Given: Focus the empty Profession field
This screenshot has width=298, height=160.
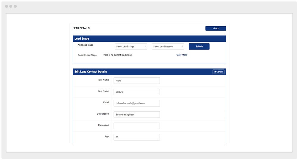Looking at the screenshot, I should point(137,126).
